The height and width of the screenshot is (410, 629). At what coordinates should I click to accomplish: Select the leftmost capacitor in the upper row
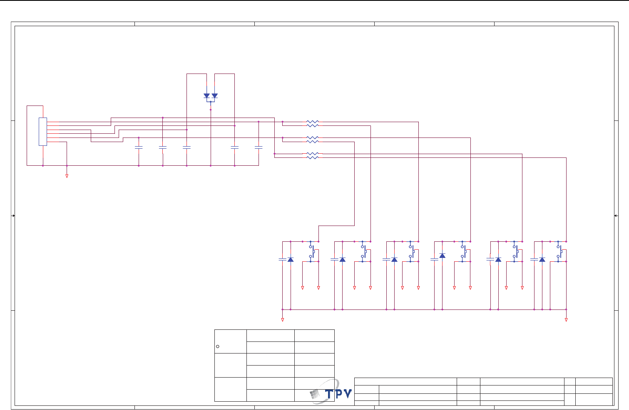click(139, 147)
